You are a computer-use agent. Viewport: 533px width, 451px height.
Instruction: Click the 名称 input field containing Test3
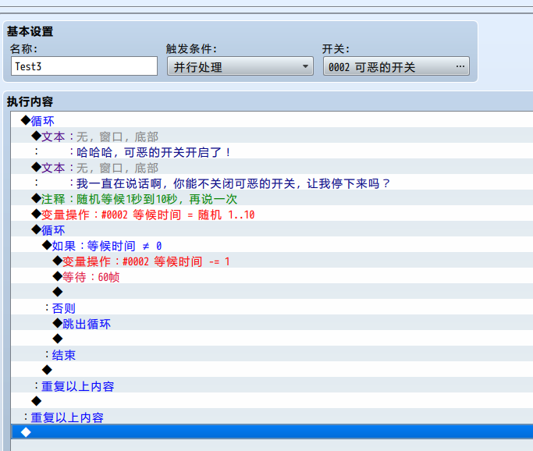[x=84, y=66]
